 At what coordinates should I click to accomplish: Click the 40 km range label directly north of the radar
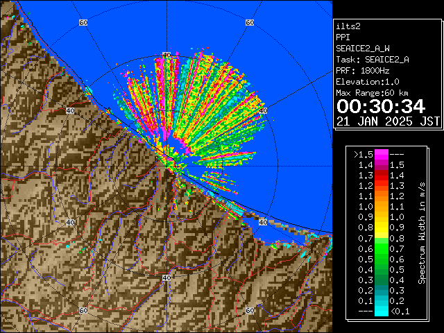(166, 55)
